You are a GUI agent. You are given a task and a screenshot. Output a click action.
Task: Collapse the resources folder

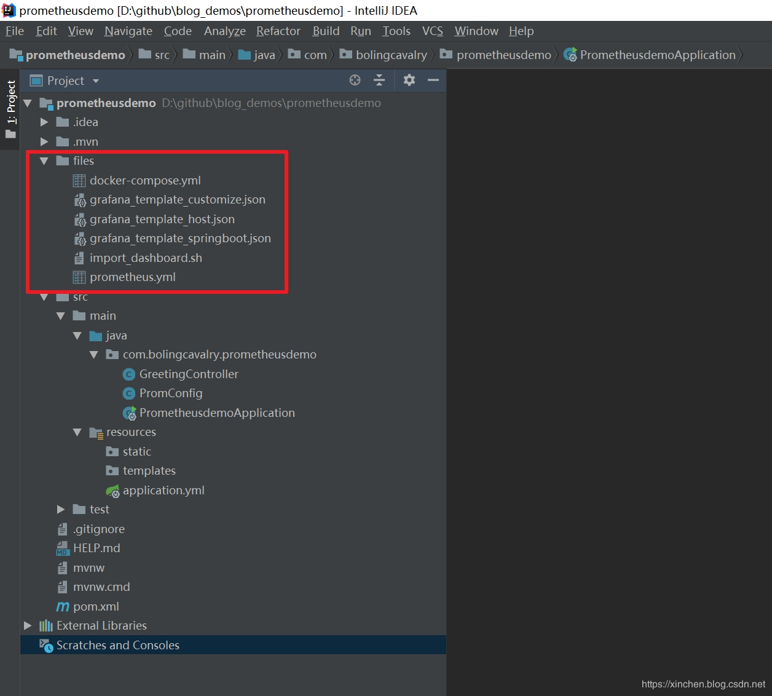[x=77, y=433]
